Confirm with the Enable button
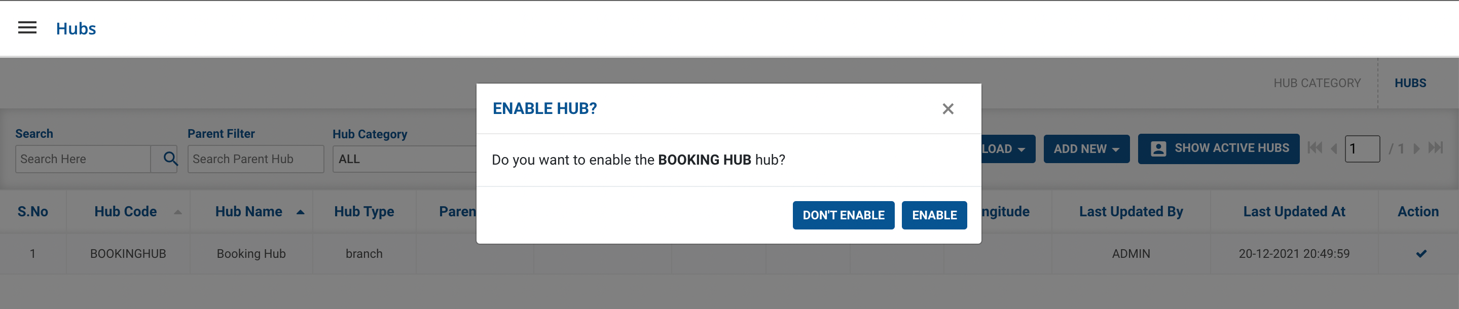The width and height of the screenshot is (1459, 309). pyautogui.click(x=933, y=215)
